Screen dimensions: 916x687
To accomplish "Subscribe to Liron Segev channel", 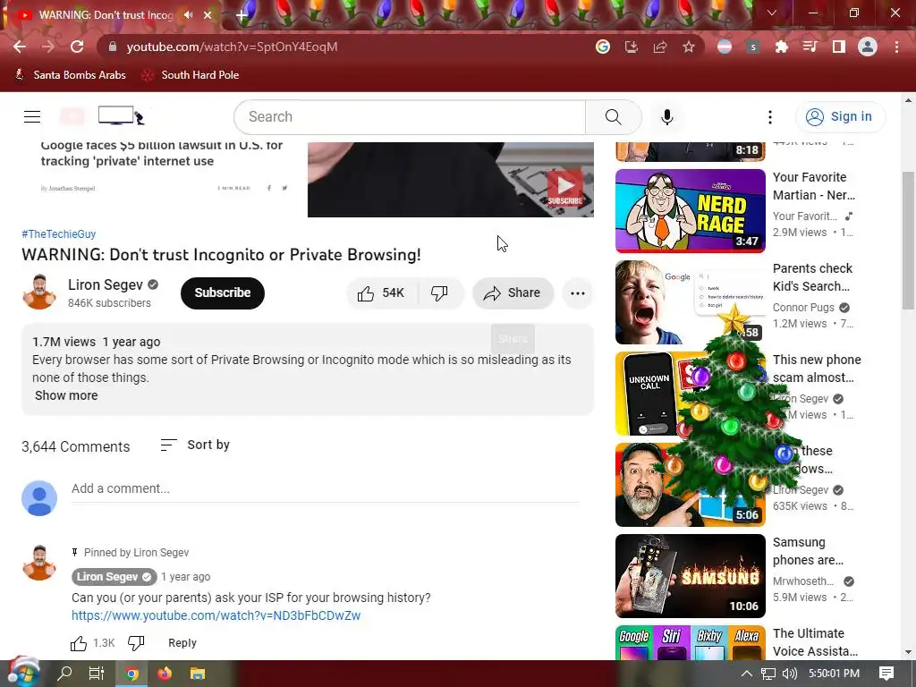I will tap(223, 293).
